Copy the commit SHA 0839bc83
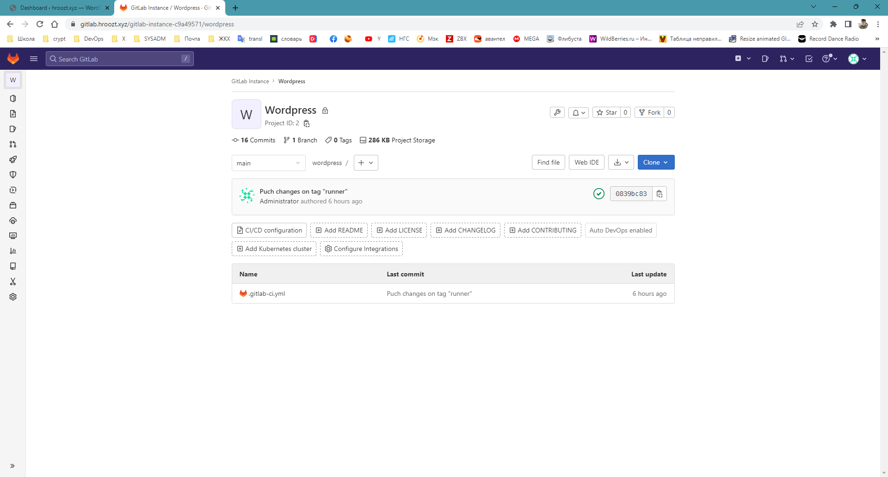Image resolution: width=888 pixels, height=477 pixels. click(x=660, y=194)
